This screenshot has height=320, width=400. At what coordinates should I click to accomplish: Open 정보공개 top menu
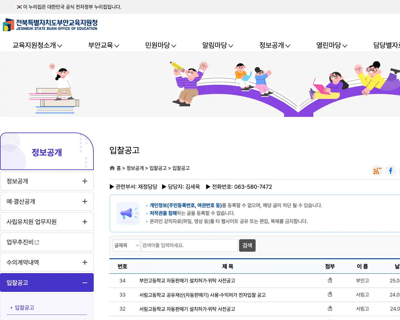(x=275, y=45)
